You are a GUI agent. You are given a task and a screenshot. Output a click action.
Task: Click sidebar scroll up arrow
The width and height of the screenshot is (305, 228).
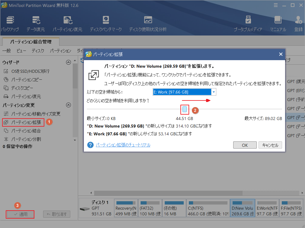(x=75, y=61)
